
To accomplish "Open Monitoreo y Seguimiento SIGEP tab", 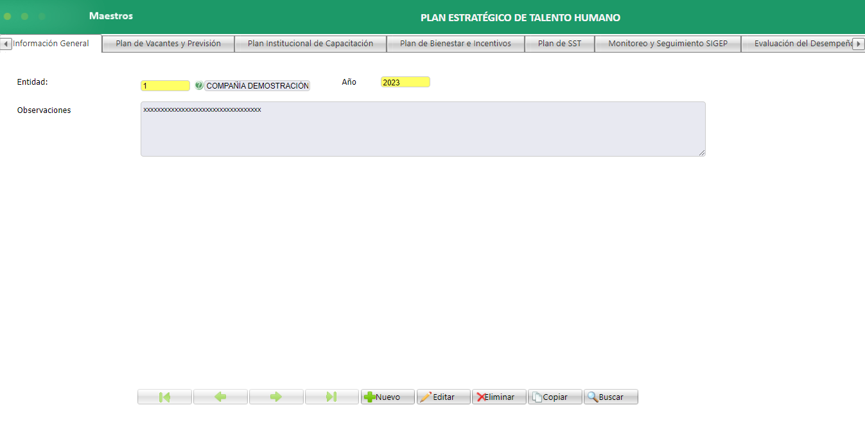I will click(668, 44).
